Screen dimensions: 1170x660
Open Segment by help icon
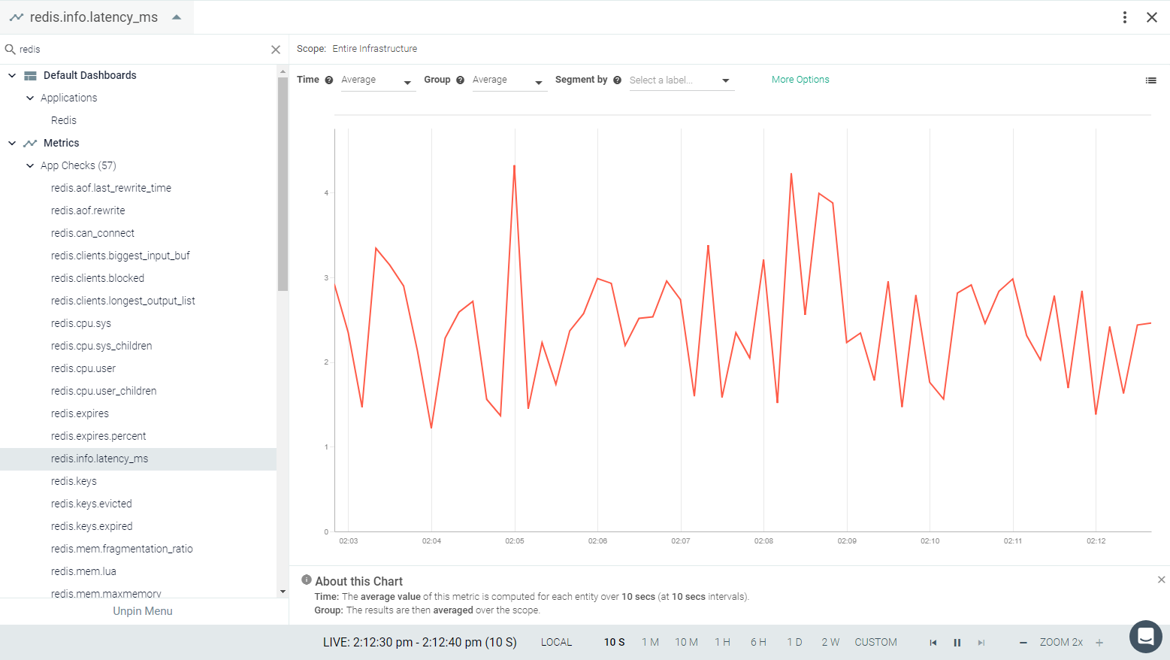click(x=618, y=80)
